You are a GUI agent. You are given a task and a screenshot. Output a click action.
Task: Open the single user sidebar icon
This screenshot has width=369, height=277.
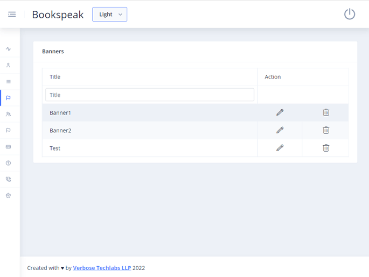pos(8,65)
